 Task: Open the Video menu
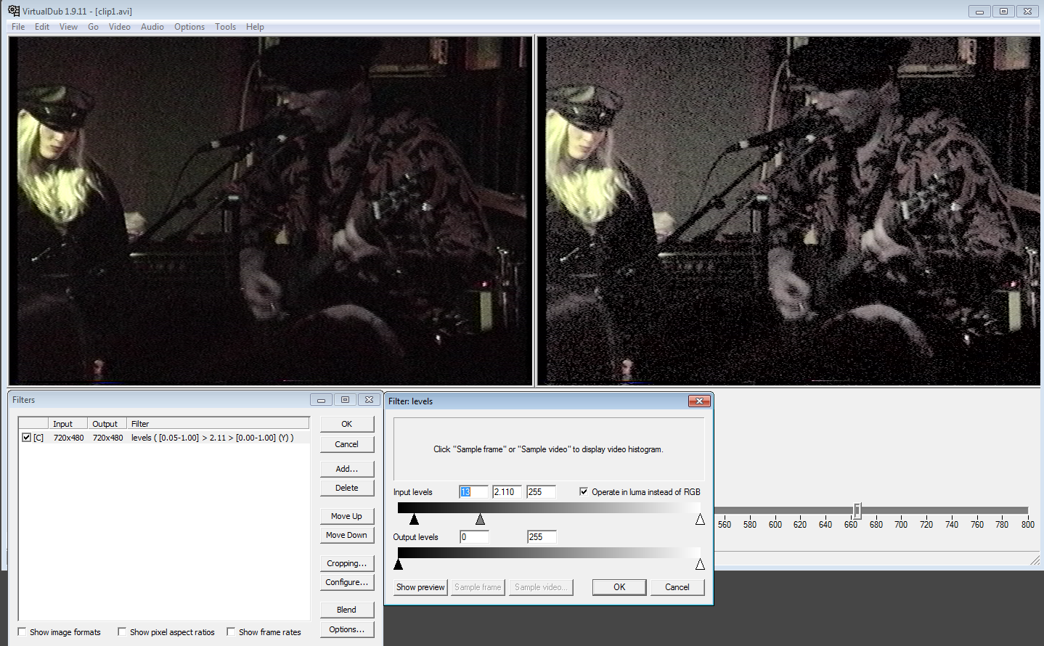click(120, 27)
